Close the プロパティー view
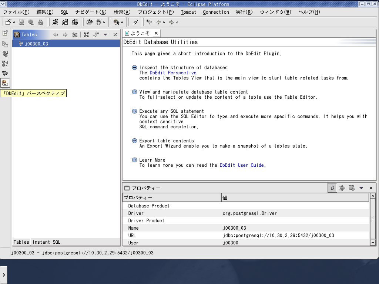The height and width of the screenshot is (284, 379). (371, 188)
